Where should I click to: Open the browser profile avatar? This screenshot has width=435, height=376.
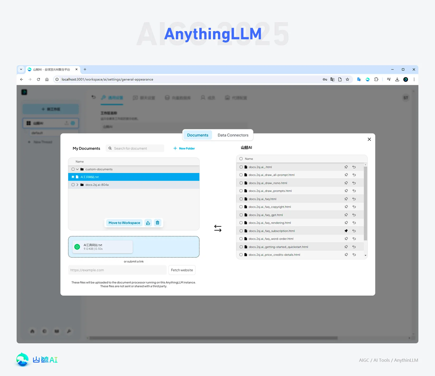406,79
